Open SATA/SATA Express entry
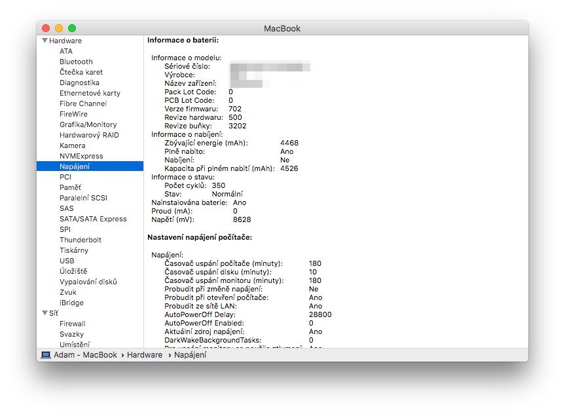565x414 pixels. pyautogui.click(x=93, y=219)
